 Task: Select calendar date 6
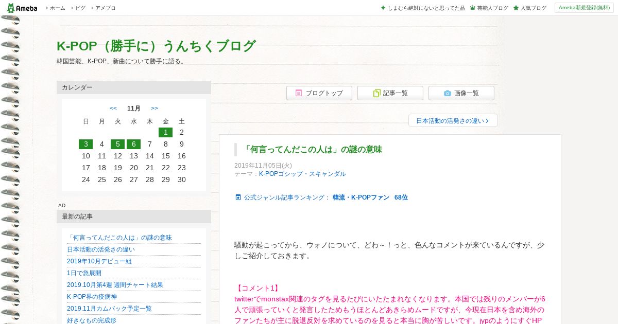133,144
